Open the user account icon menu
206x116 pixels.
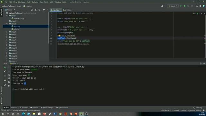click(x=163, y=6)
